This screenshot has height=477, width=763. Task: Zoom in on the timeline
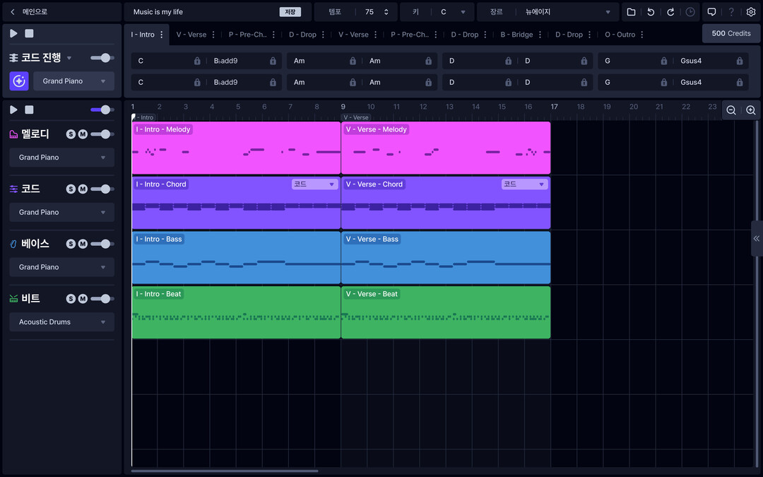click(750, 110)
